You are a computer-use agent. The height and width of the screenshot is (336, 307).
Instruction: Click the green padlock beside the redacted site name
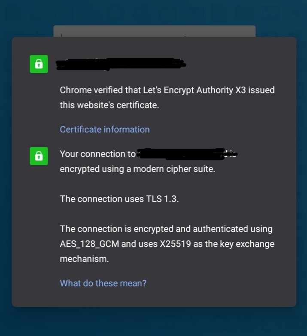pyautogui.click(x=39, y=64)
